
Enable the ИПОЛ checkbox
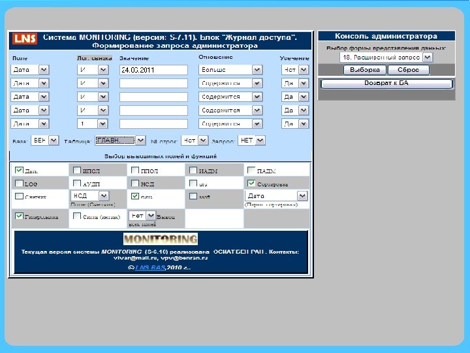(77, 170)
